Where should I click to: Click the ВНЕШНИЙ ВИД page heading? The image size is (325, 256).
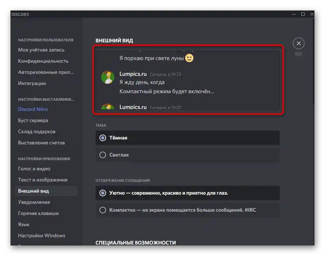coord(114,41)
